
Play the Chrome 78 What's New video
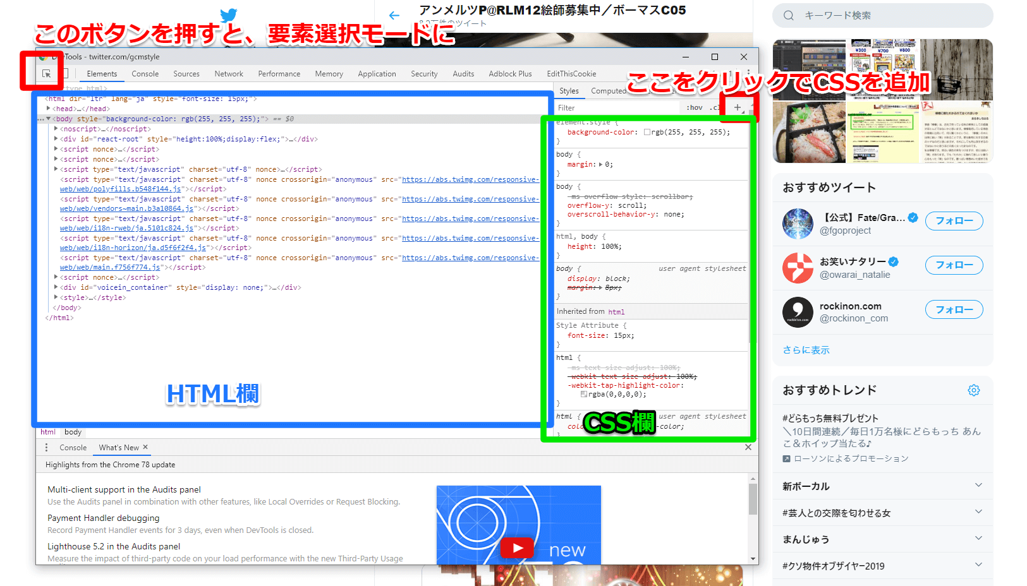(x=518, y=547)
